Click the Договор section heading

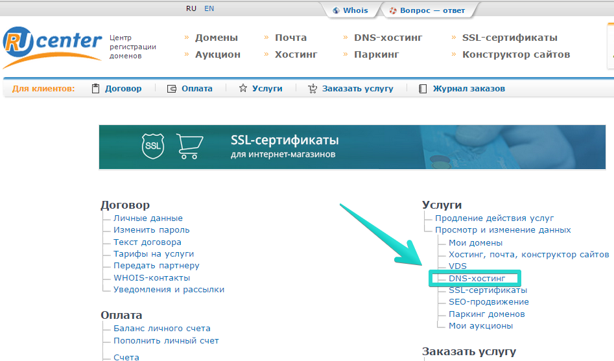click(x=125, y=205)
